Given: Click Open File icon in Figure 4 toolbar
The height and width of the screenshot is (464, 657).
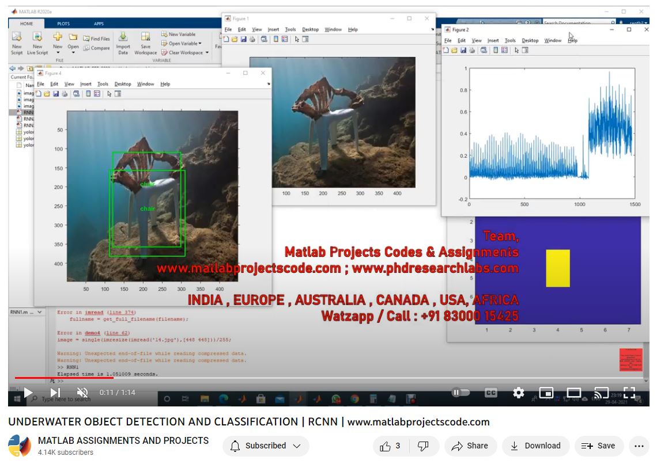Looking at the screenshot, I should click(47, 94).
